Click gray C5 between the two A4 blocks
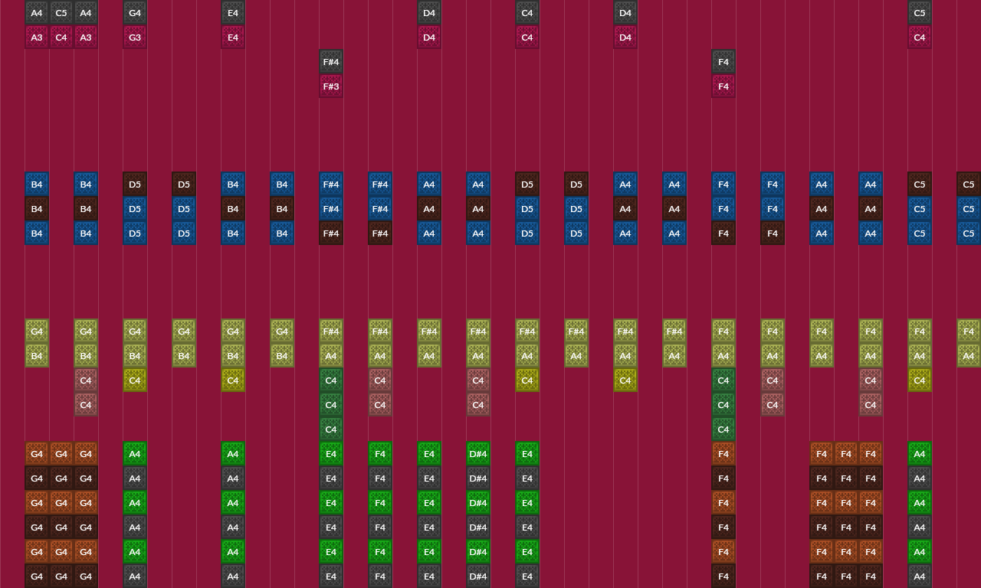The width and height of the screenshot is (981, 588). tap(61, 13)
